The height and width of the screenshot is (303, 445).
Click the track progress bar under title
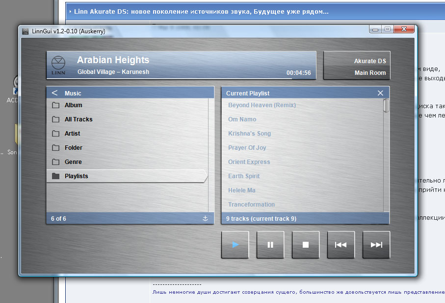click(x=181, y=78)
